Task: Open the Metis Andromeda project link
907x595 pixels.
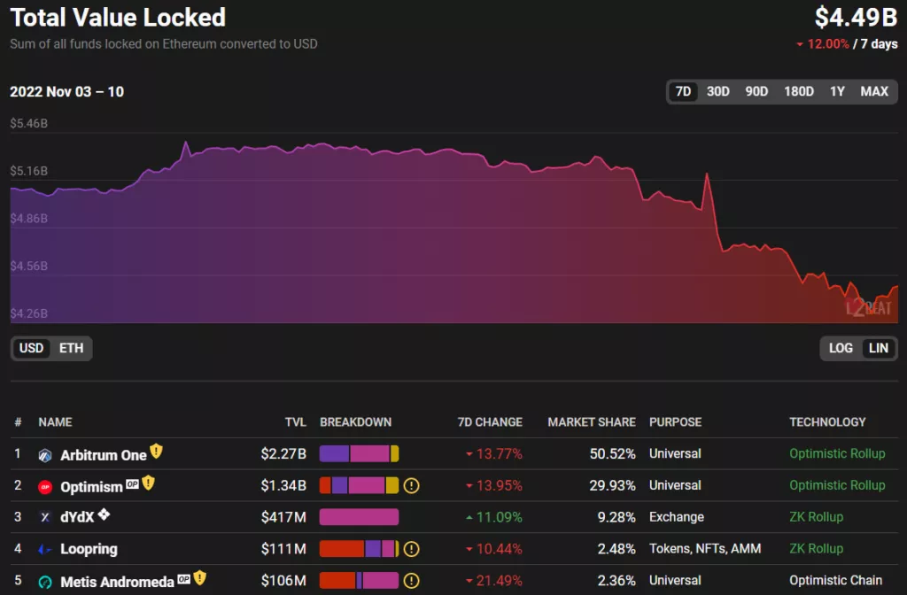Action: 117,582
